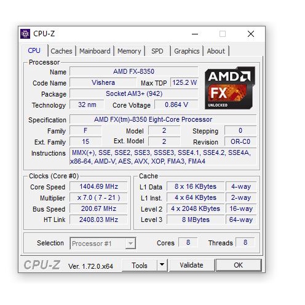This screenshot has width=305, height=305.
Task: Switch to the Caches tab
Action: [x=61, y=51]
